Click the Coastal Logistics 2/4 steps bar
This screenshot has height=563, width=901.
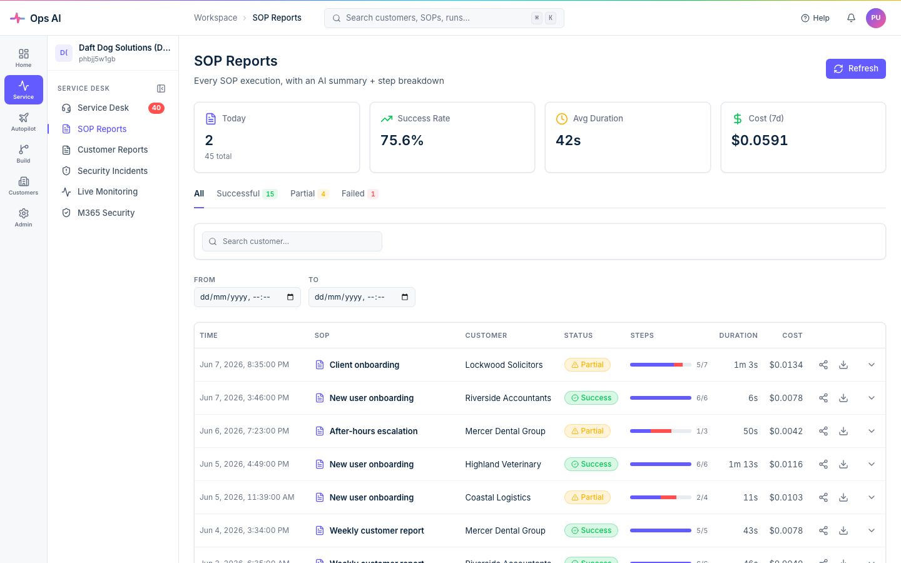[x=661, y=497]
